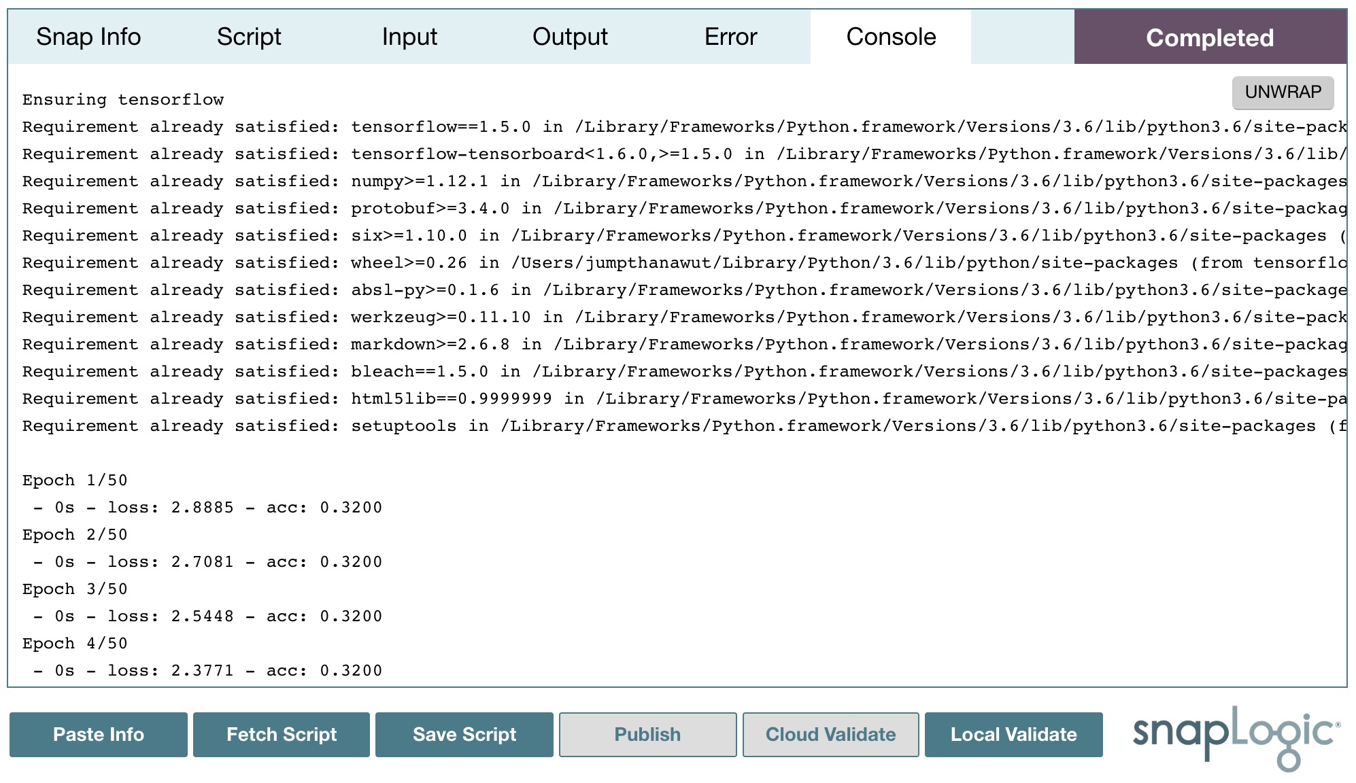View the Output tab
The image size is (1356, 783).
[x=571, y=37]
